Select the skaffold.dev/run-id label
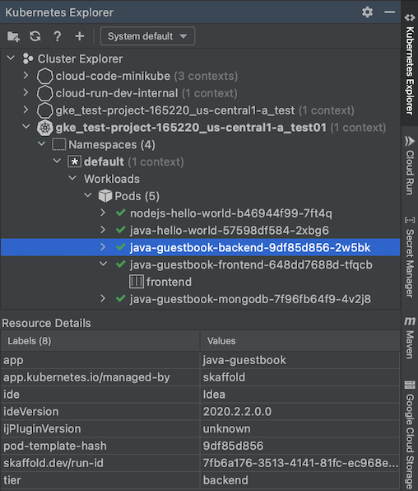The height and width of the screenshot is (491, 418). pyautogui.click(x=100, y=463)
